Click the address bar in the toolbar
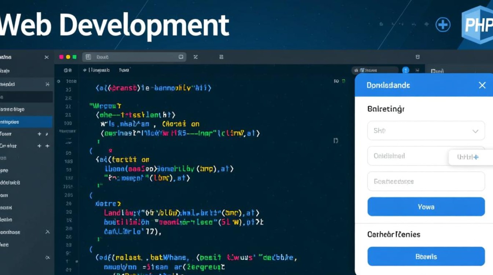This screenshot has height=275, width=493. click(x=134, y=57)
